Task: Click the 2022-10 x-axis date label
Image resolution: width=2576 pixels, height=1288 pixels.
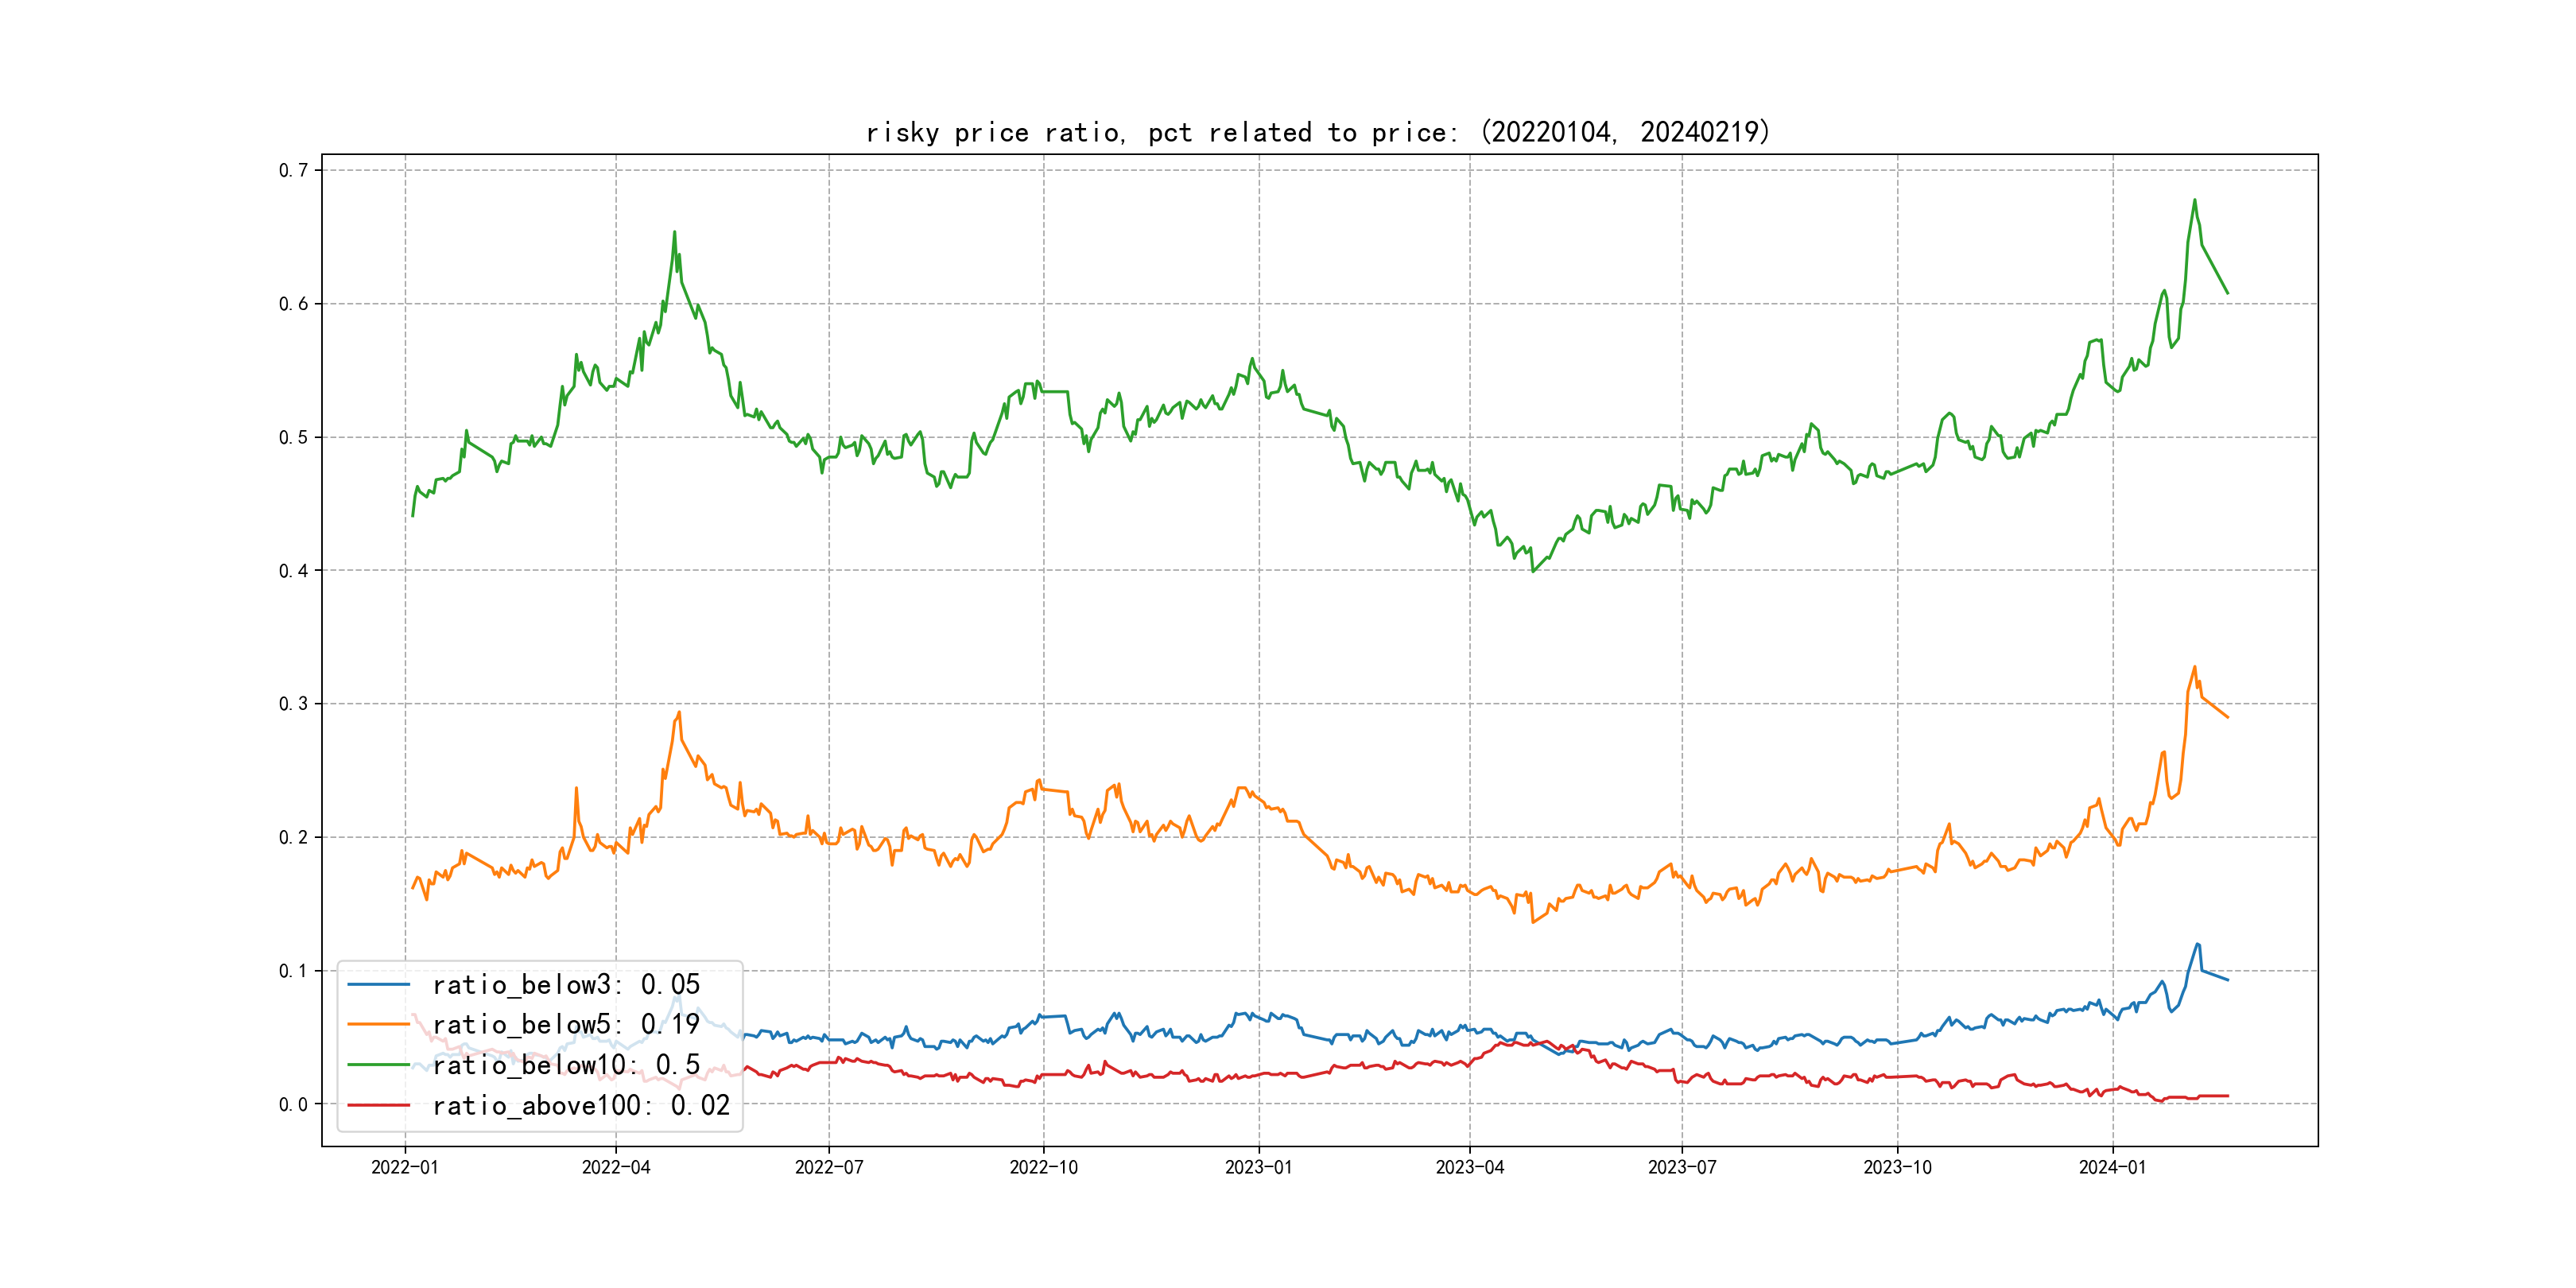Action: (1044, 1168)
